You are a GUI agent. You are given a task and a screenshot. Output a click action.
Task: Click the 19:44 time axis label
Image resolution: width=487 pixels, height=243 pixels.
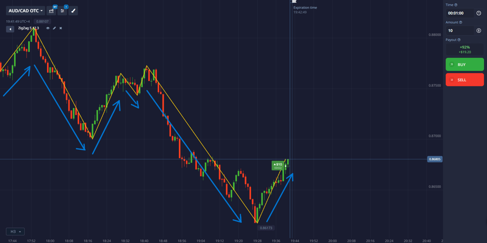[x=295, y=241]
